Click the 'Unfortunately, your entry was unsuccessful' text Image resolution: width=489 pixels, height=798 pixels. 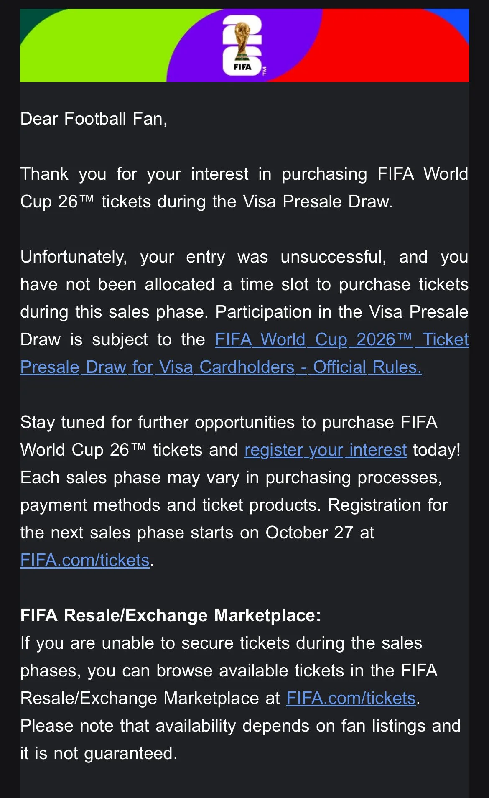[x=201, y=257]
